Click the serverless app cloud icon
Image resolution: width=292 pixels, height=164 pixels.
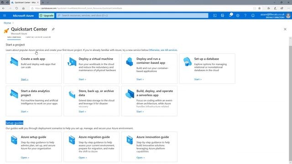click(x=130, y=94)
